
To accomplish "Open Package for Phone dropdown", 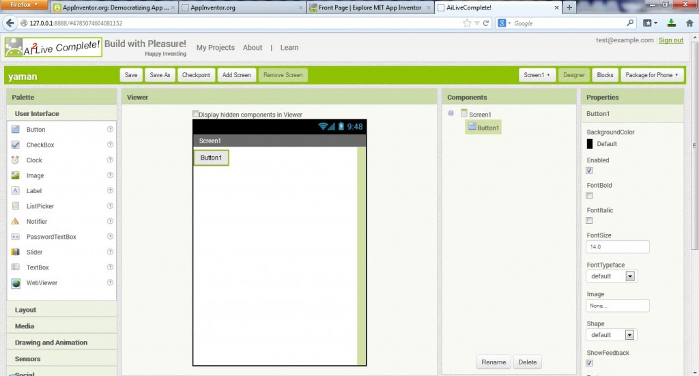I will point(651,75).
